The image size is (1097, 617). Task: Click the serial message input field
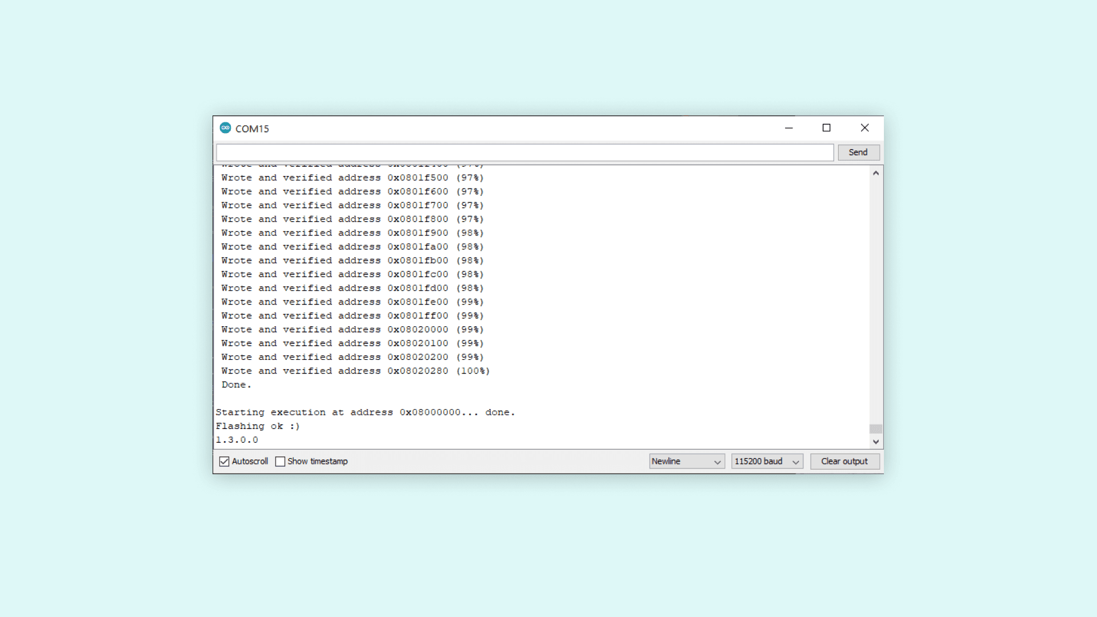[x=525, y=153]
